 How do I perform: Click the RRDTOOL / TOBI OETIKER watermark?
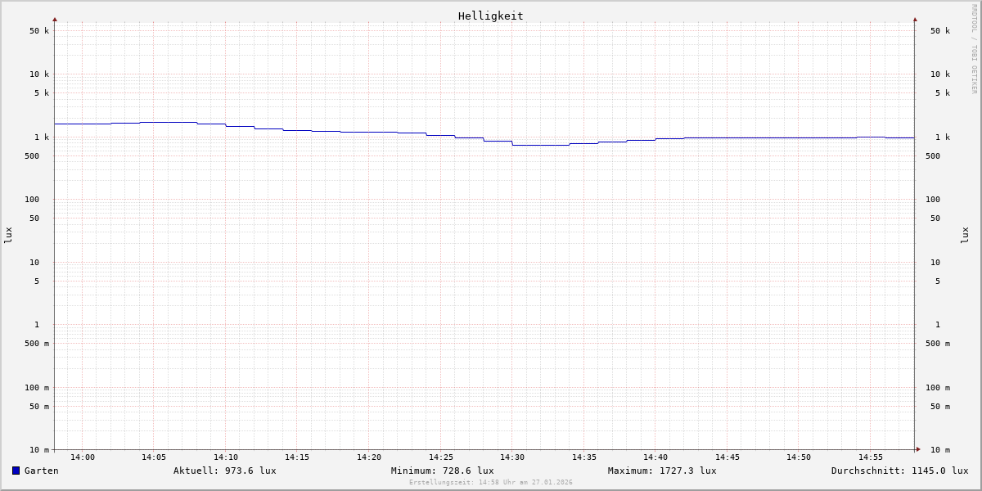point(974,49)
